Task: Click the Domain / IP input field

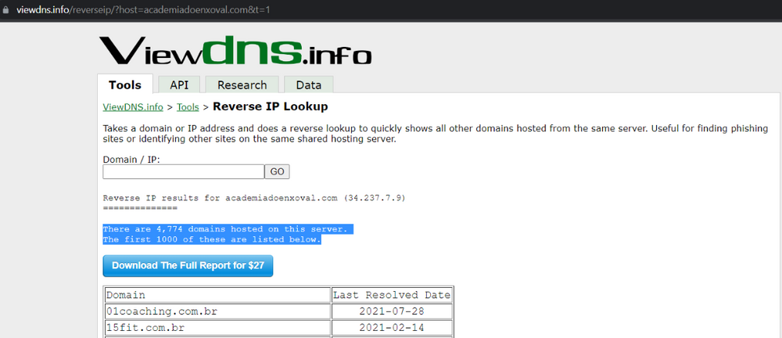Action: 184,172
